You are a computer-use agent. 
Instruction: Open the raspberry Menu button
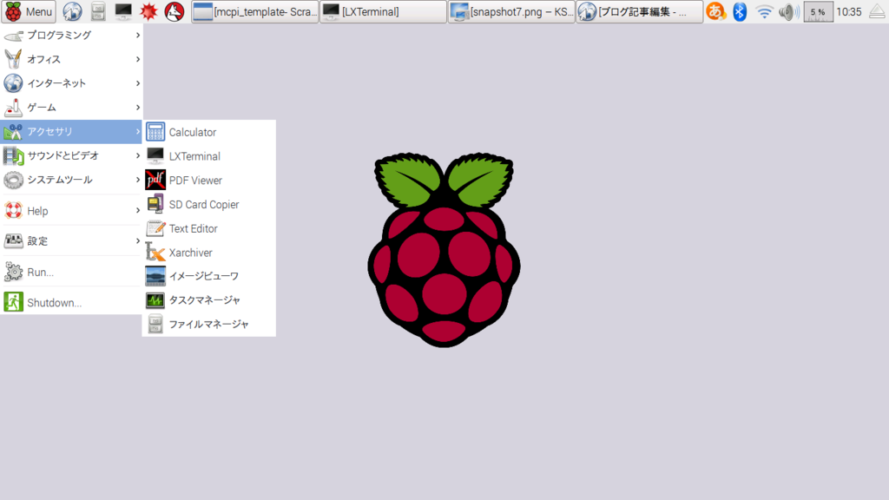coord(29,11)
